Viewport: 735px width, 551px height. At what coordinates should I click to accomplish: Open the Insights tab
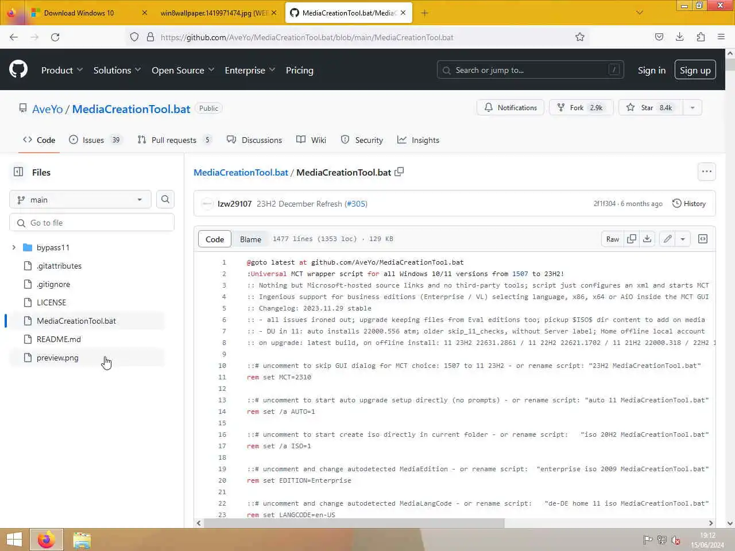418,140
